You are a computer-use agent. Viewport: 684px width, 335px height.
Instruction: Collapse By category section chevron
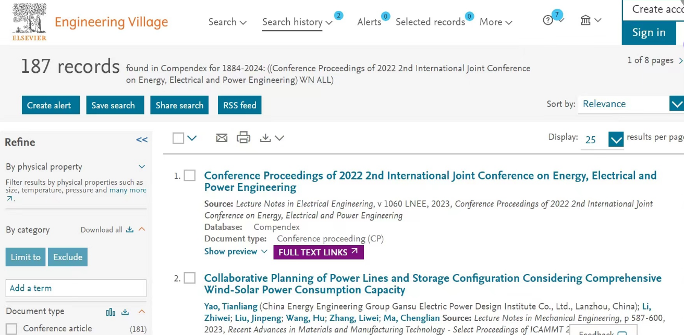142,229
